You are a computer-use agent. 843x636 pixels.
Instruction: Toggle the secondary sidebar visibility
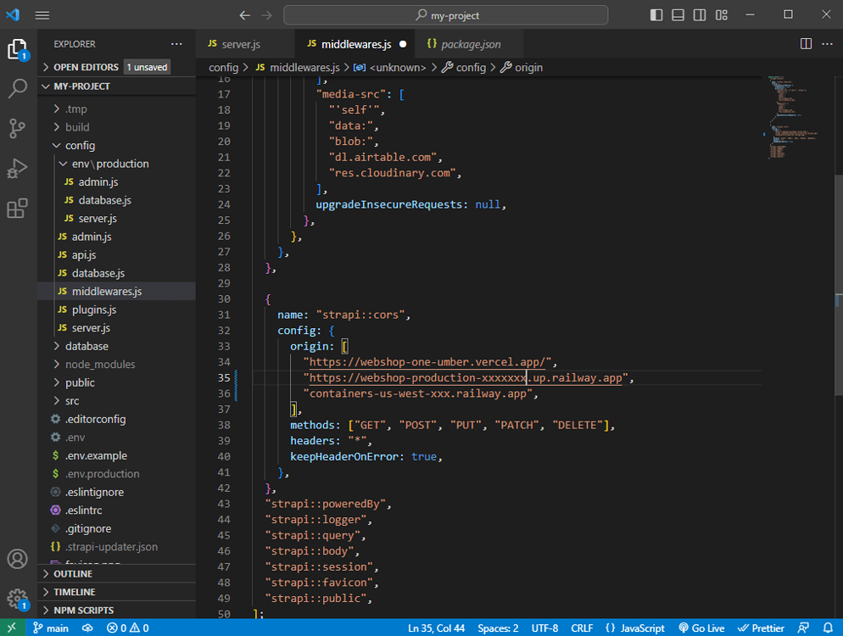point(698,14)
